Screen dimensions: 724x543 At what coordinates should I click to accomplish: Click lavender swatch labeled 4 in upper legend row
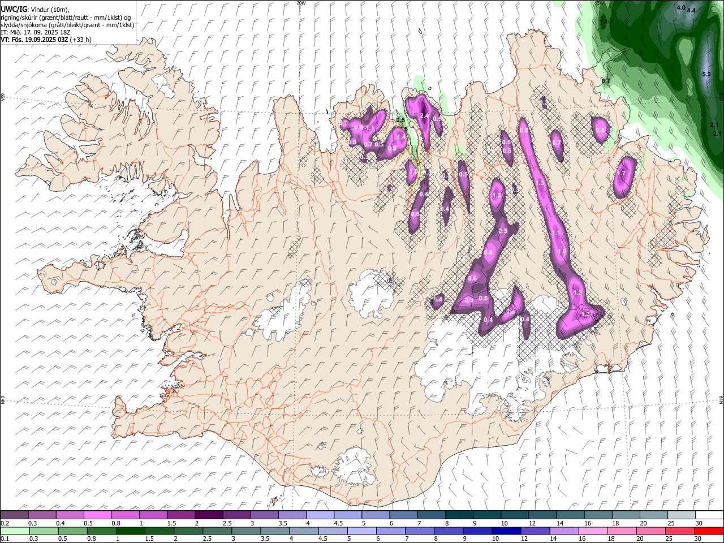[320, 515]
